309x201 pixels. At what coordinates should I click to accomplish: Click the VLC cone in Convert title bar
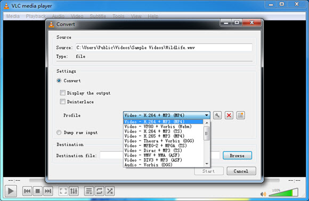[51, 24]
